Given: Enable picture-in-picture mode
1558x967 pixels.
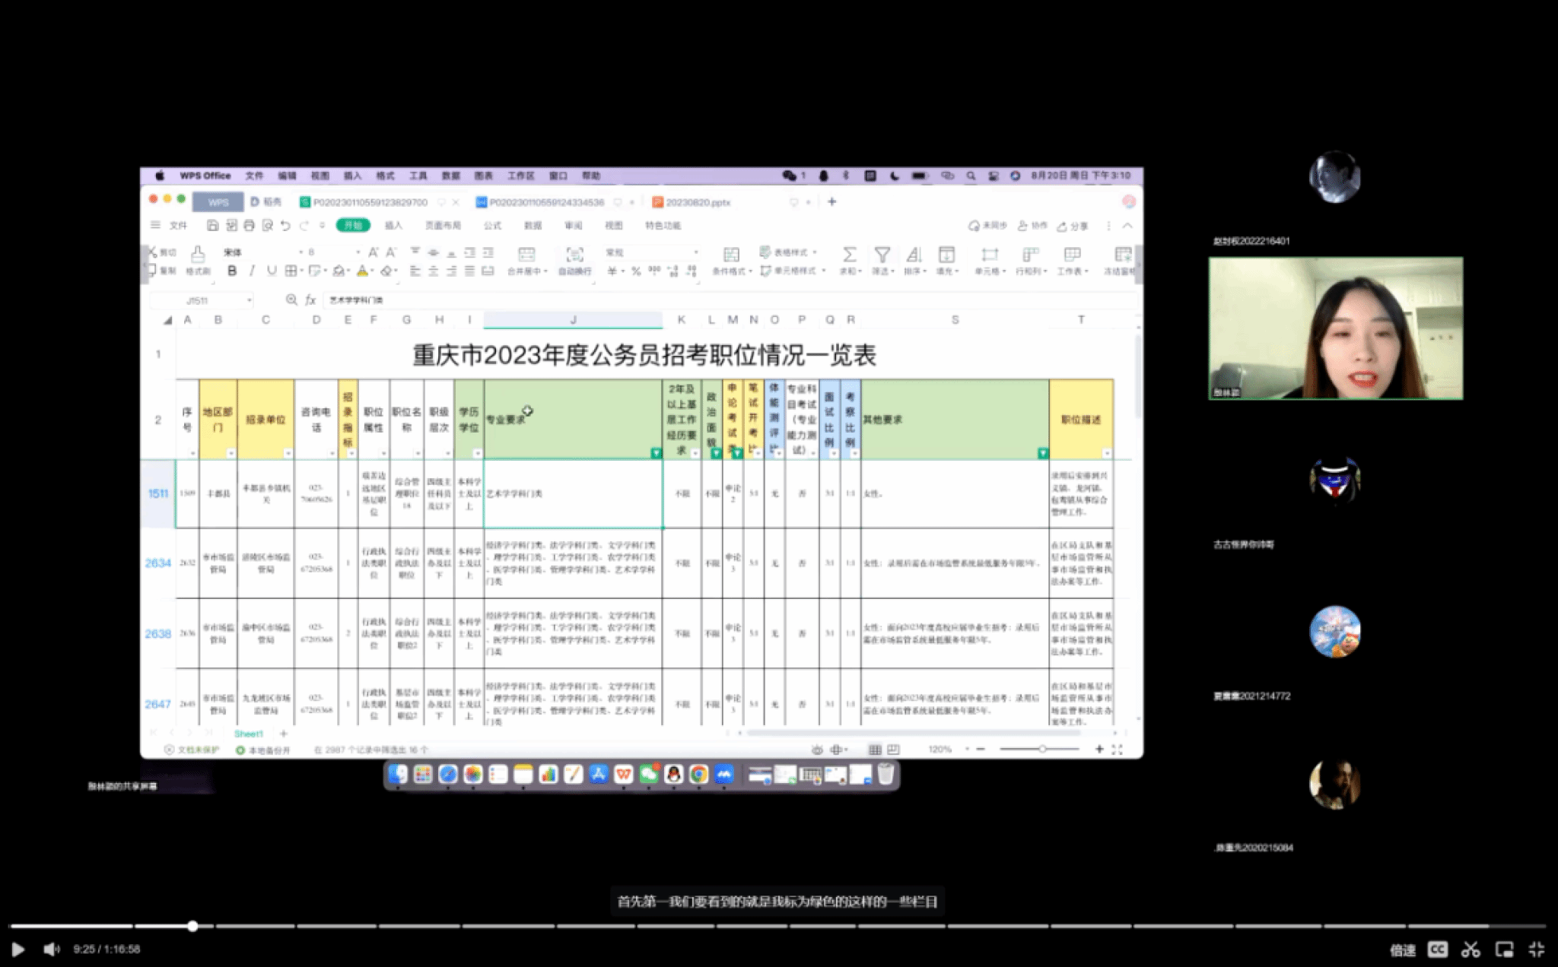Looking at the screenshot, I should click(x=1504, y=949).
